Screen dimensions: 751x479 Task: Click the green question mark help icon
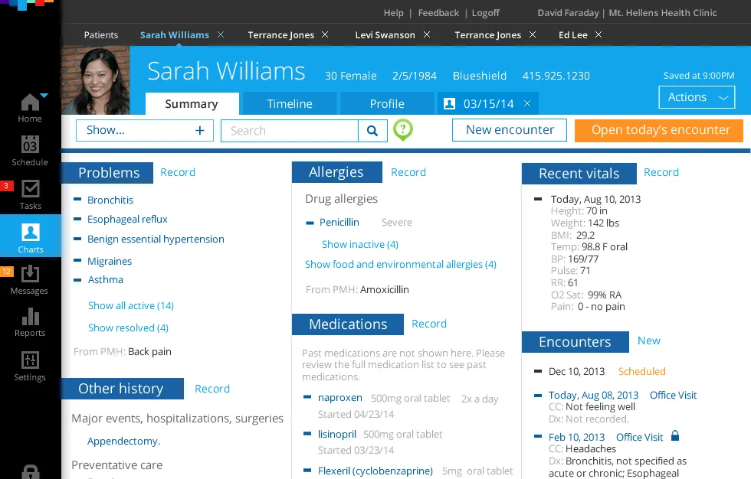click(403, 129)
